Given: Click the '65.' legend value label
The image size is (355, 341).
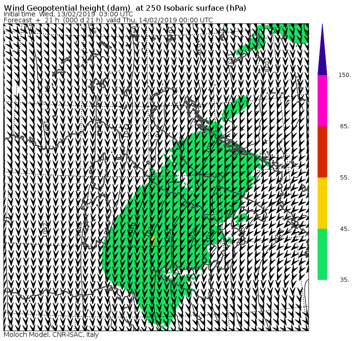Looking at the screenshot, I should tap(345, 126).
